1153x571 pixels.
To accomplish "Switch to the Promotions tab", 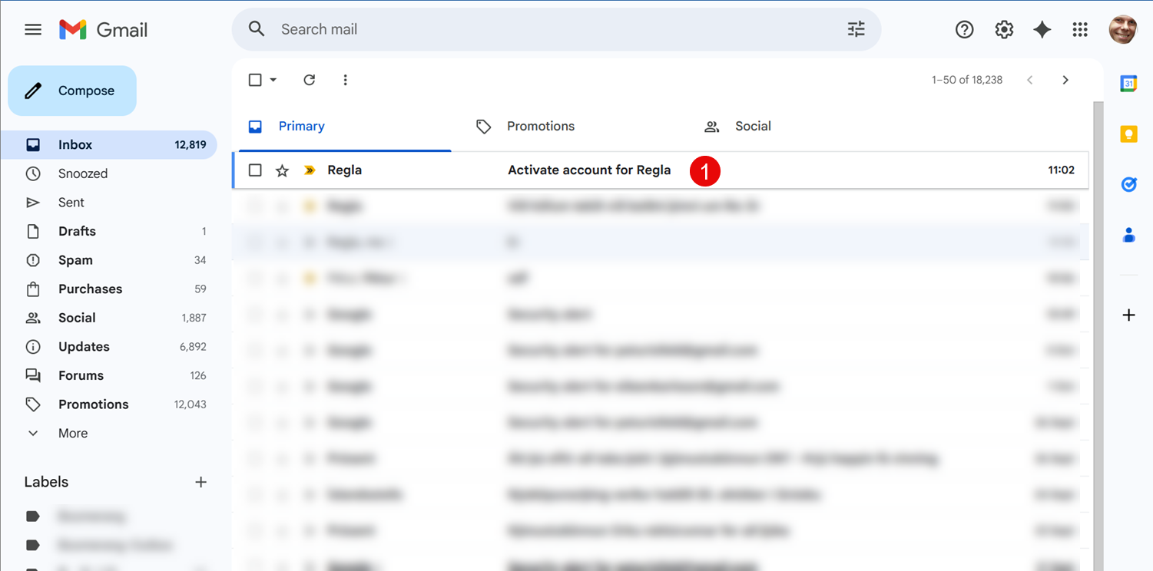I will (540, 126).
